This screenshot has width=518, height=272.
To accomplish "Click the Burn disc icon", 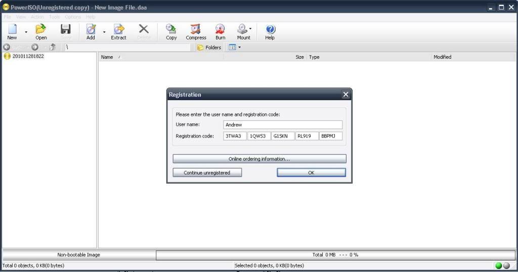I will 220,31.
